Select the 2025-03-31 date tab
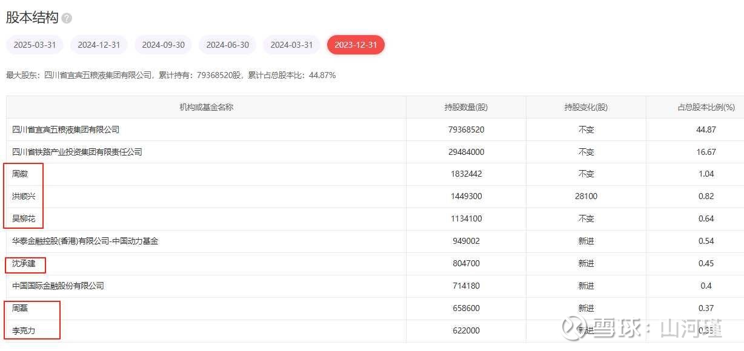The width and height of the screenshot is (744, 351). 35,45
